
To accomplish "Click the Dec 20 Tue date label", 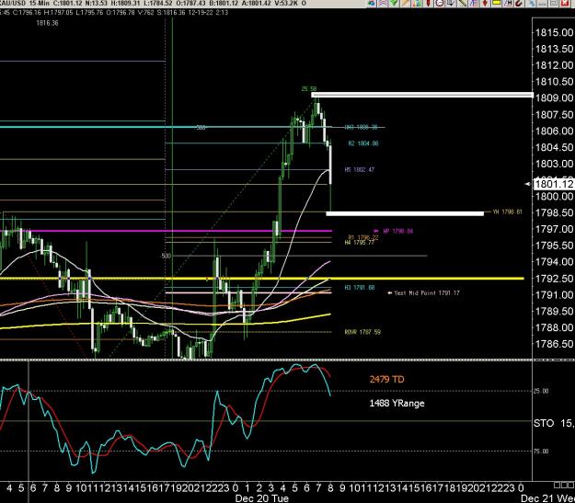I will pyautogui.click(x=262, y=498).
